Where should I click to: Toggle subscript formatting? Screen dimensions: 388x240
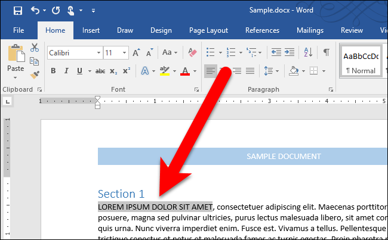[x=113, y=71]
